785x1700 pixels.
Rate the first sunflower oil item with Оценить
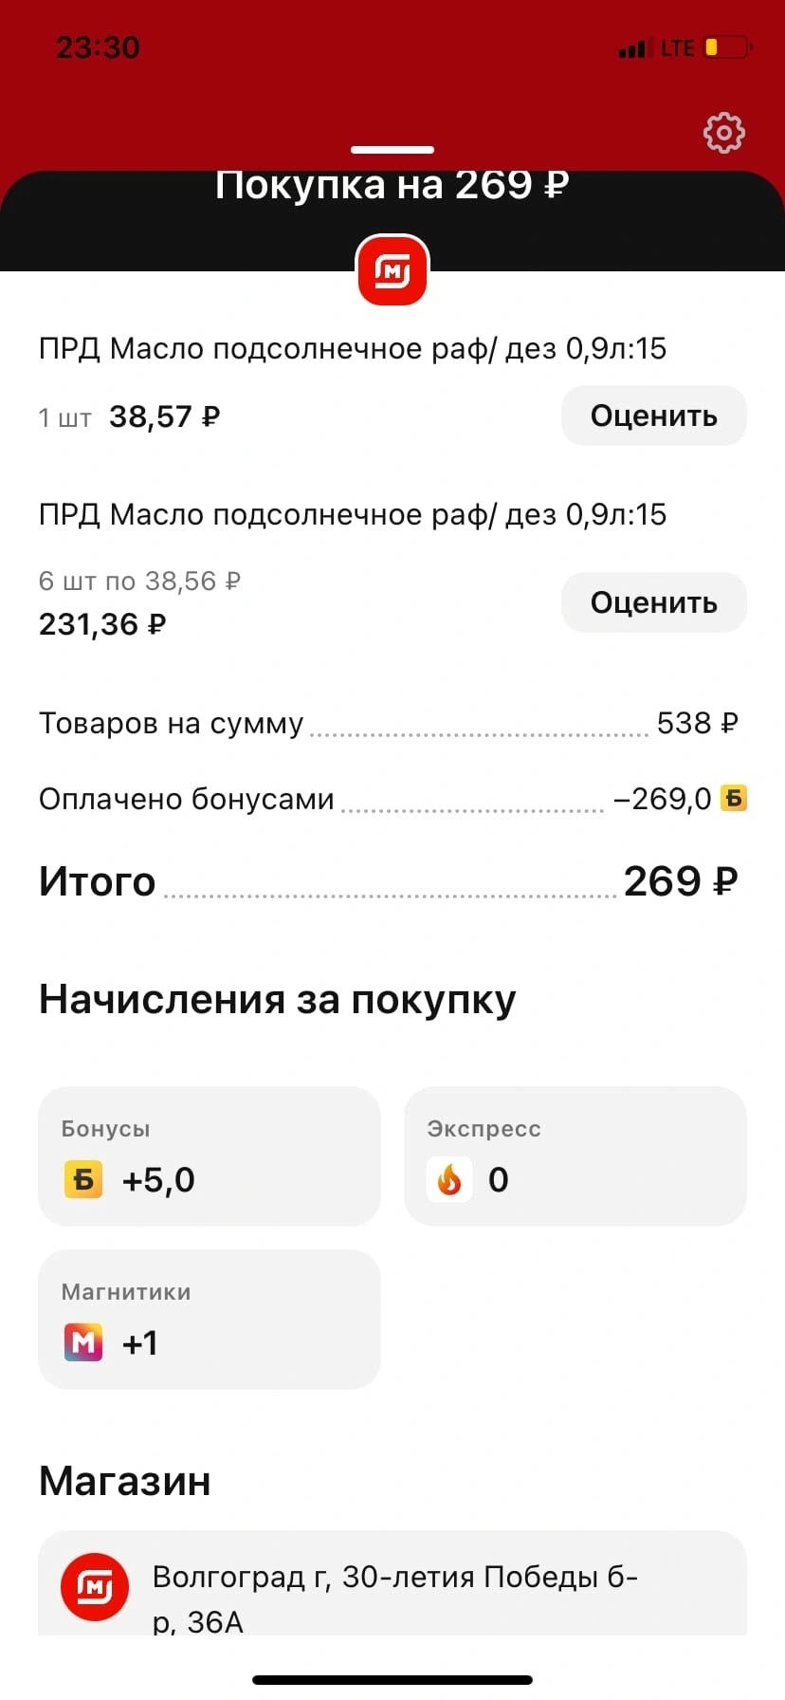(653, 416)
